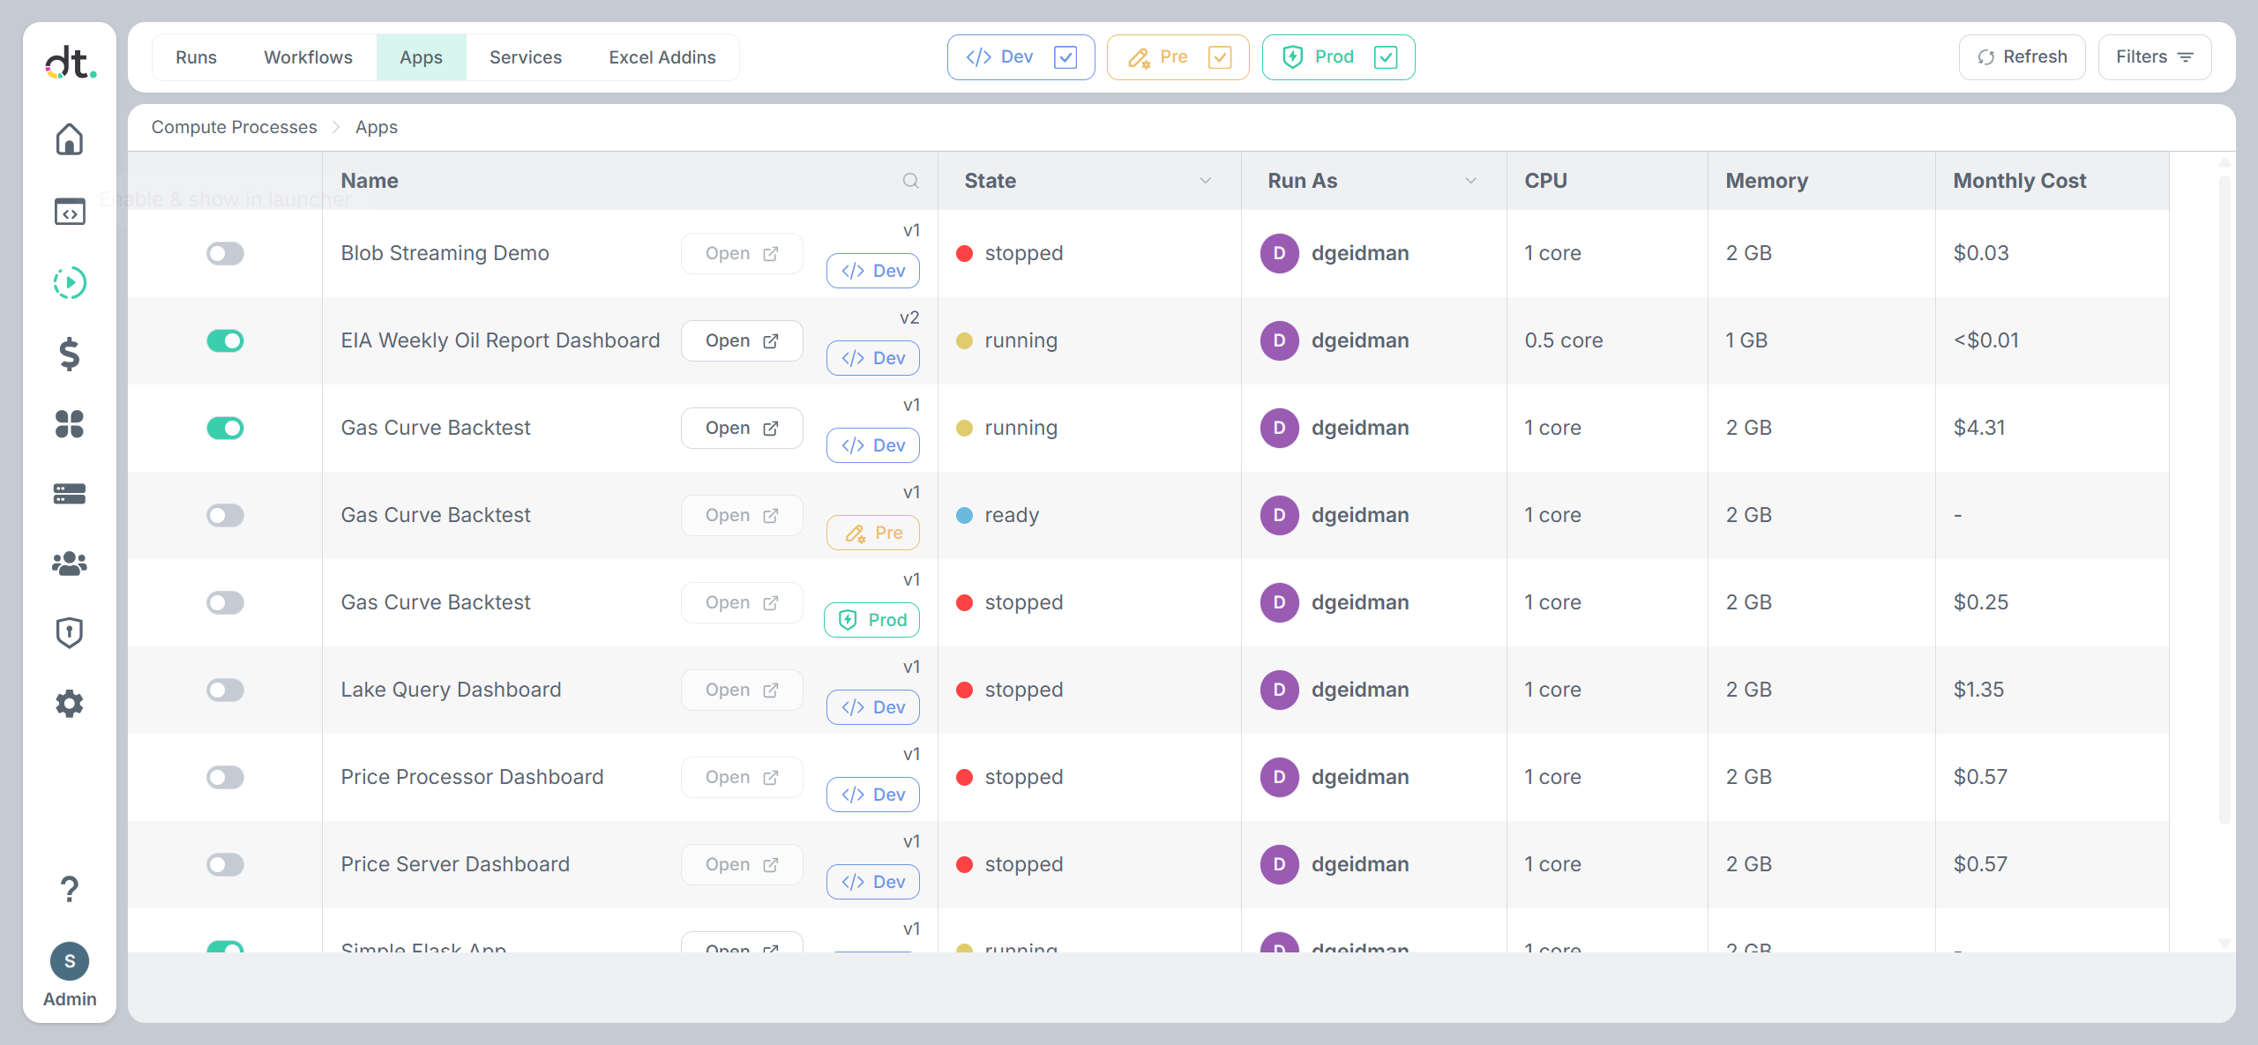This screenshot has height=1045, width=2258.
Task: Open the dollar sign billing icon
Action: point(70,354)
